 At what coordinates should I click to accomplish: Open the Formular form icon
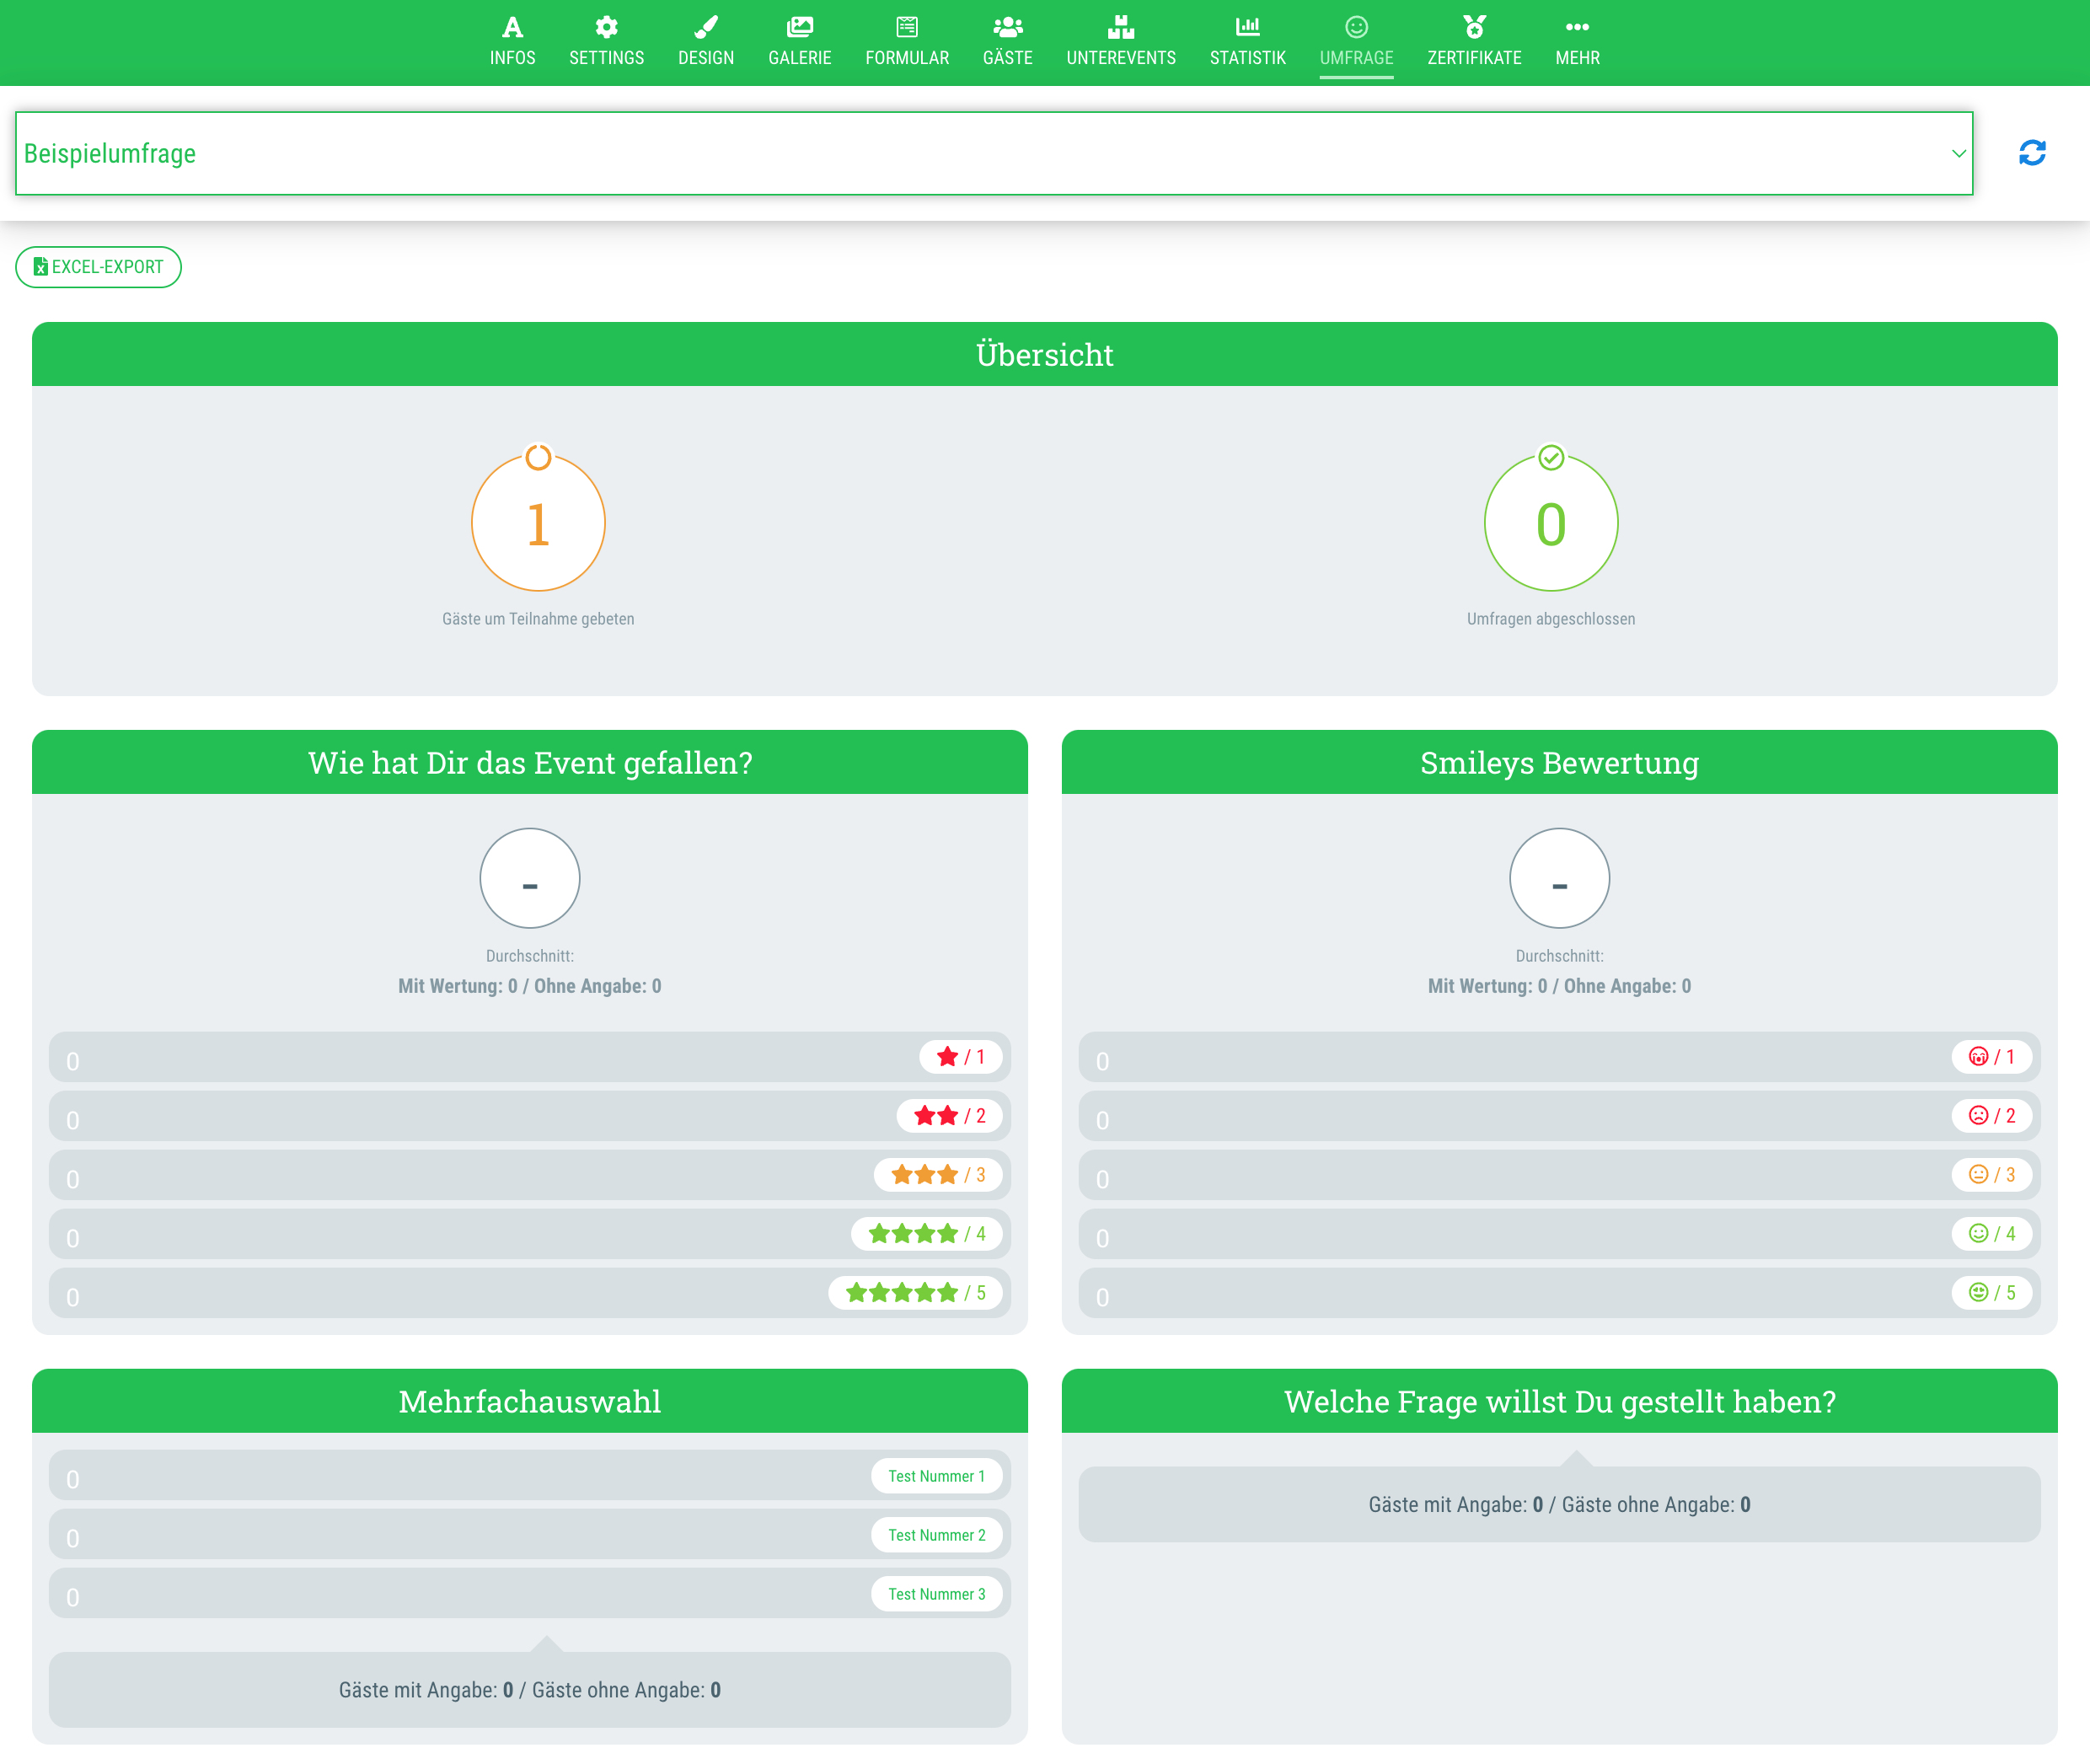[x=907, y=27]
